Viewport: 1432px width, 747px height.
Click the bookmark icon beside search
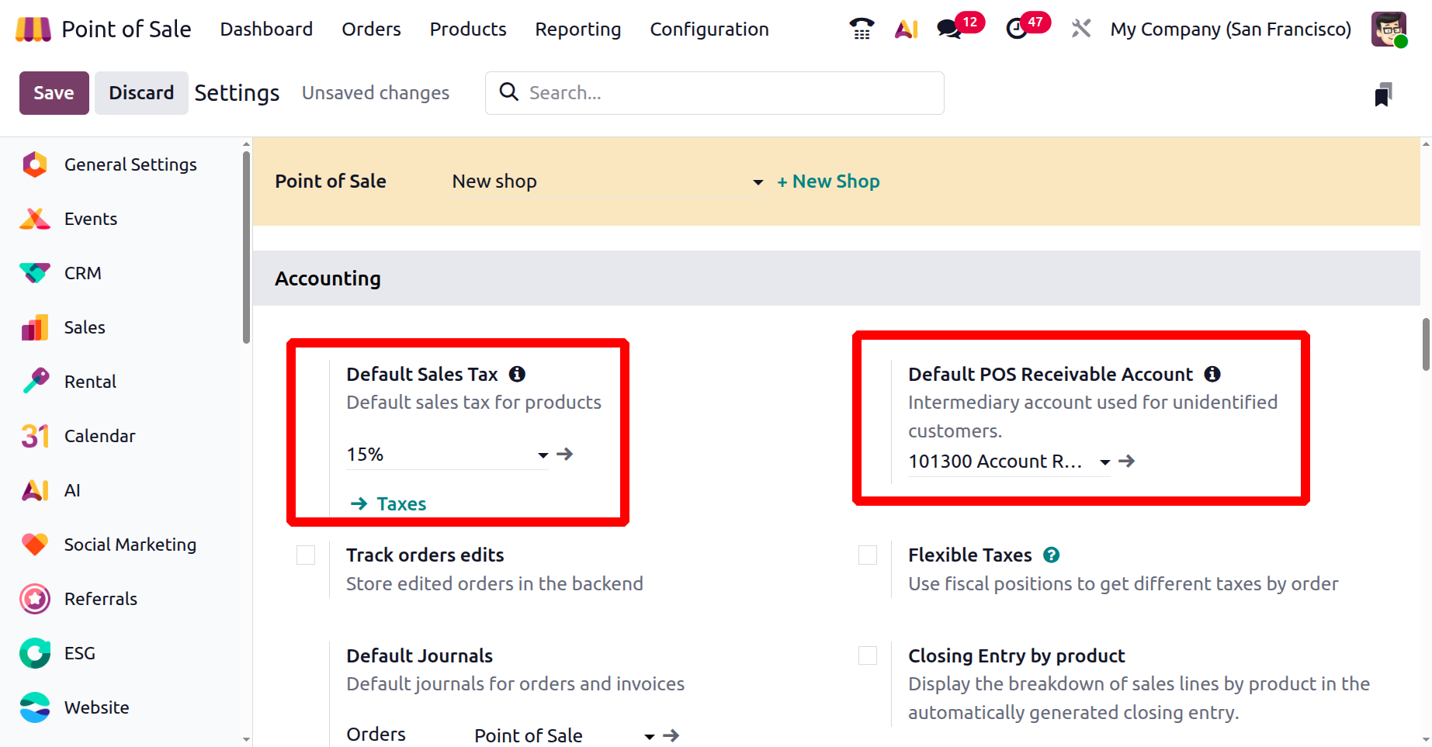click(x=1382, y=95)
